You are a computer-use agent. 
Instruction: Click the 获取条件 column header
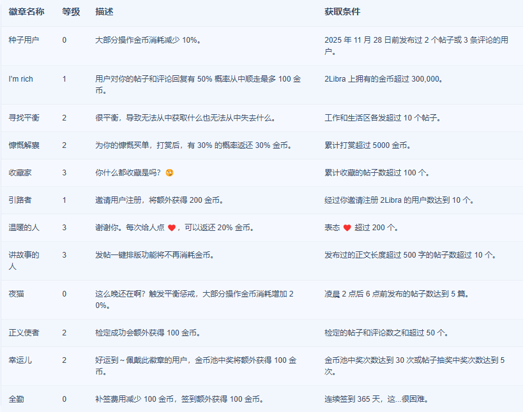[342, 12]
